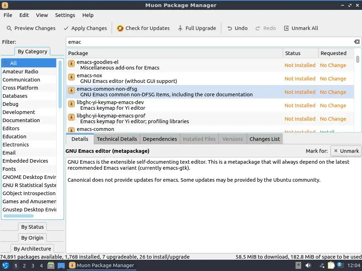The width and height of the screenshot is (362, 271).
Task: Click the emacs-goodies-el package icon
Action: coord(71,64)
